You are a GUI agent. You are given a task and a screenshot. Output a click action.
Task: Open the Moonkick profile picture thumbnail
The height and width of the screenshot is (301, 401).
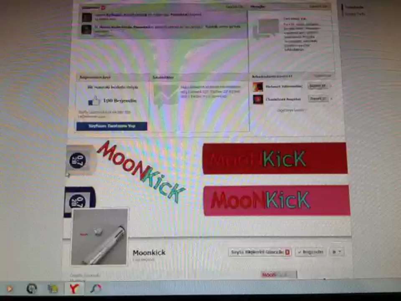tap(99, 237)
